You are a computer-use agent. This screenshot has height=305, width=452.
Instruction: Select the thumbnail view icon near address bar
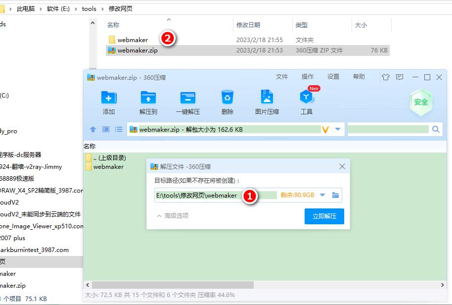106,129
